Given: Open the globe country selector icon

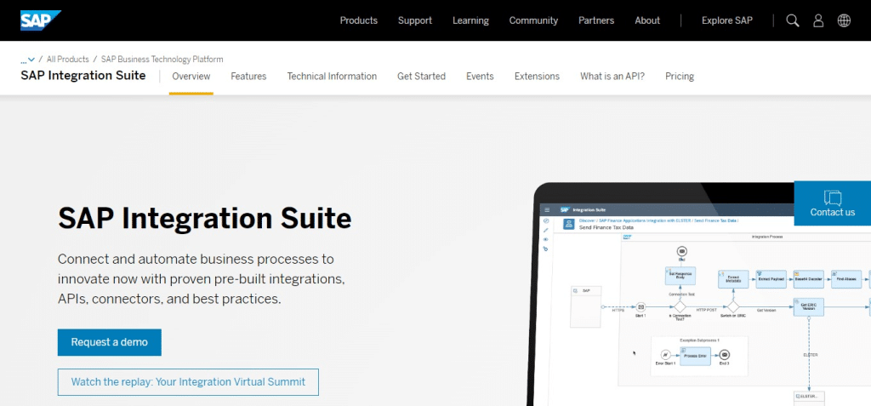Looking at the screenshot, I should click(x=844, y=20).
